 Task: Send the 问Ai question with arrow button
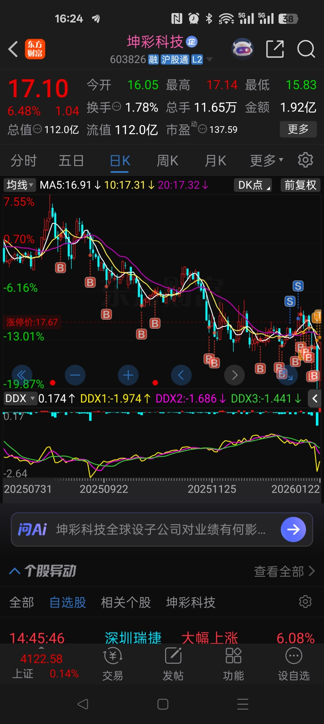(x=293, y=529)
